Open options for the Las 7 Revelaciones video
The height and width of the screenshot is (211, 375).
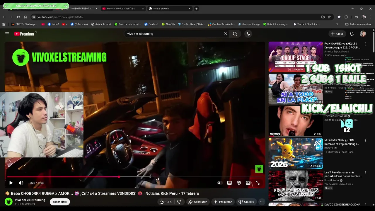(x=366, y=173)
